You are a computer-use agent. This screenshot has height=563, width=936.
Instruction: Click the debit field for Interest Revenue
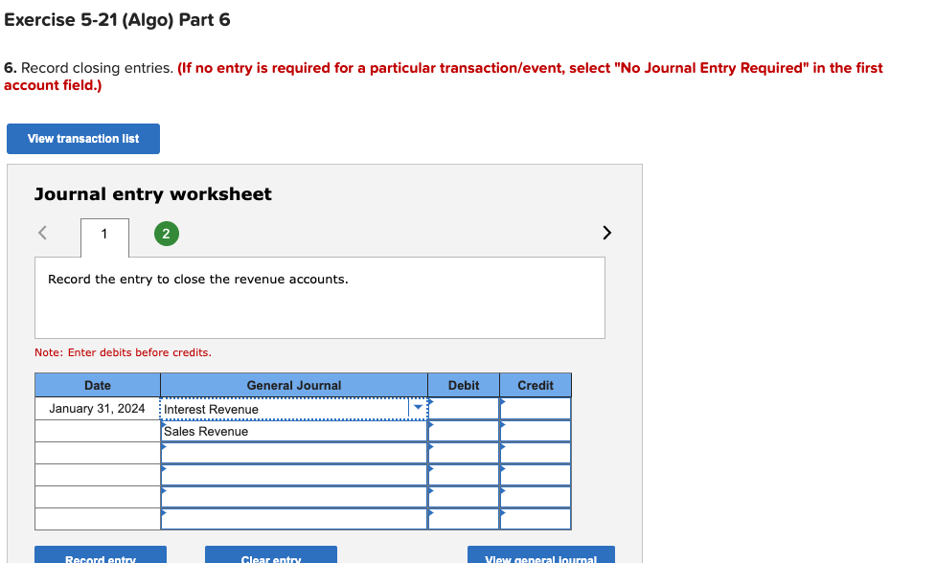pyautogui.click(x=464, y=407)
